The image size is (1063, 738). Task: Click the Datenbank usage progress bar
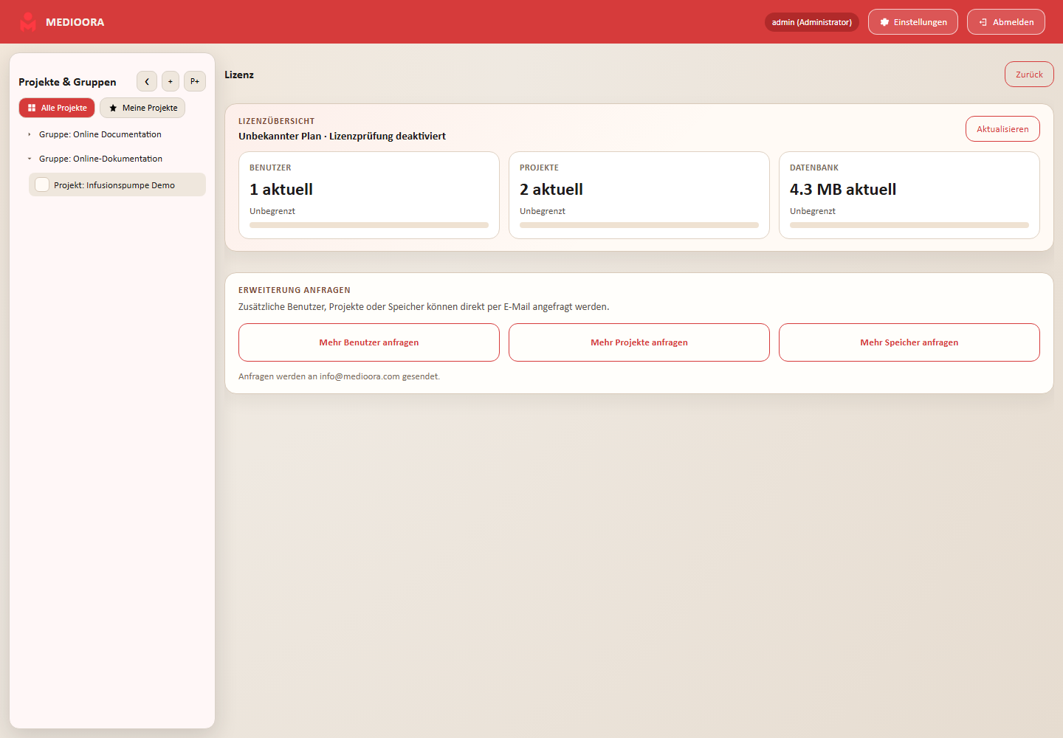[909, 225]
